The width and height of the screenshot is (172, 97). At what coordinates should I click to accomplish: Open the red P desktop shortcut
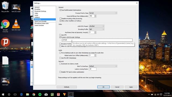point(5,43)
